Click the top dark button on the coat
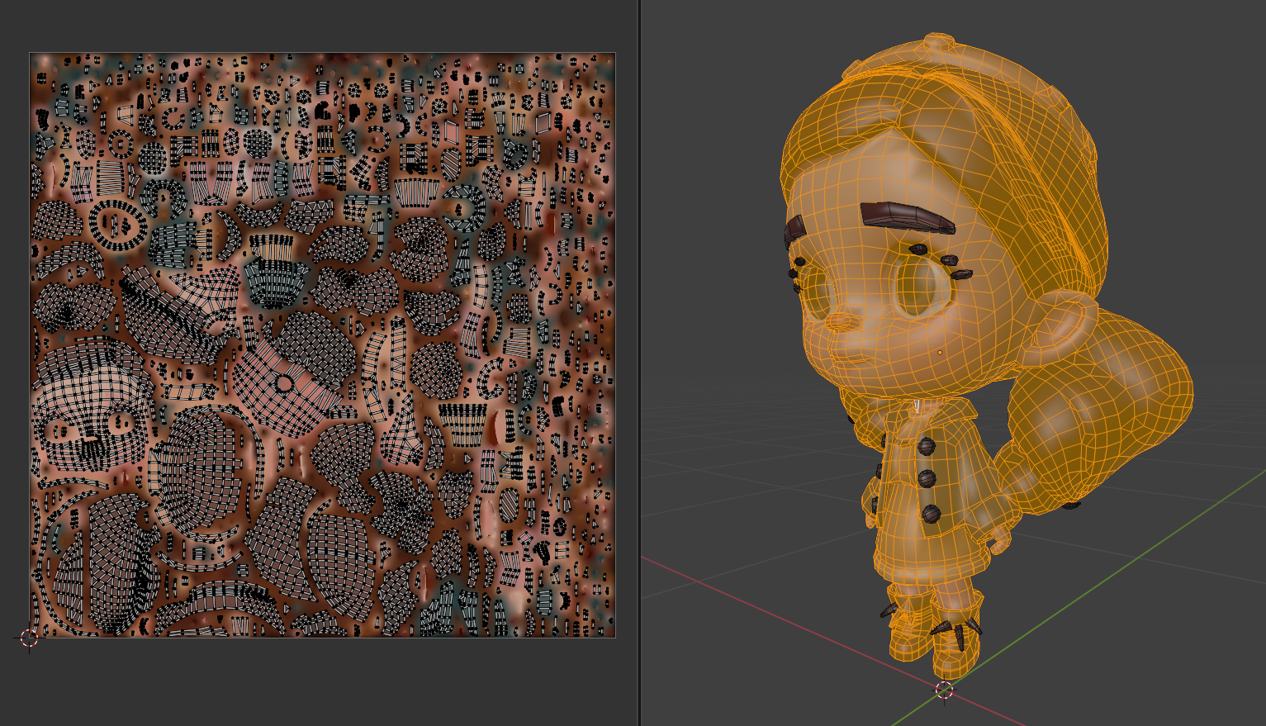The height and width of the screenshot is (726, 1266). (x=927, y=447)
